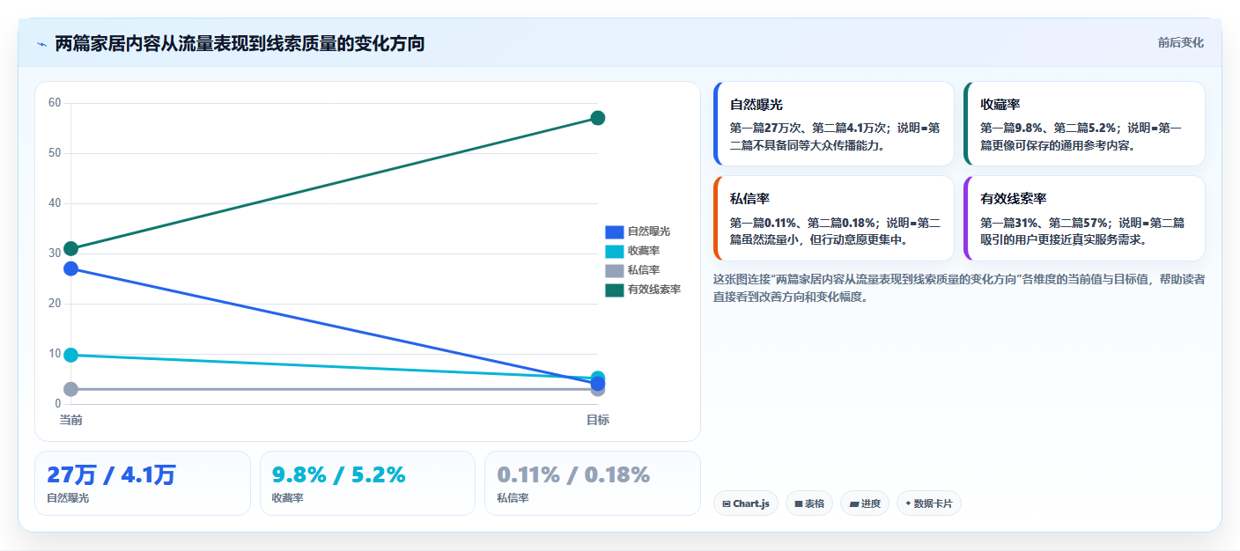Open the 有效线索率 info card
The image size is (1240, 551).
point(1084,218)
